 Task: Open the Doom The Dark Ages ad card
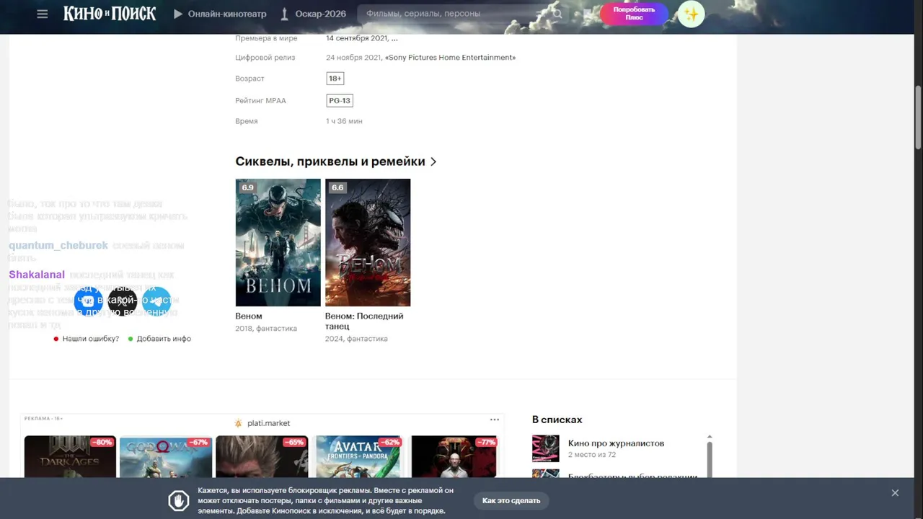(x=70, y=456)
